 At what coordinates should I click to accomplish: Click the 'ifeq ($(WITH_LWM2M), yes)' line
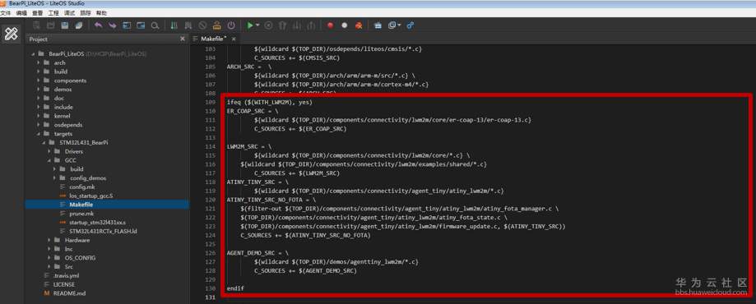tap(270, 102)
